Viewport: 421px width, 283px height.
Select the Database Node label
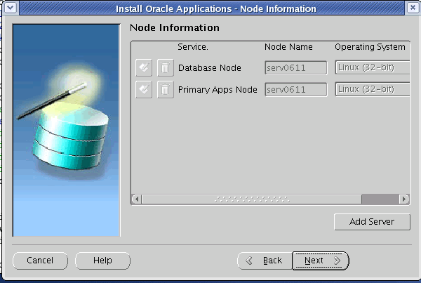210,68
